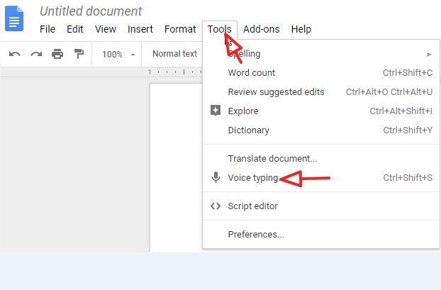This screenshot has height=290, width=441.
Task: Click the Explore plus icon
Action: point(216,111)
